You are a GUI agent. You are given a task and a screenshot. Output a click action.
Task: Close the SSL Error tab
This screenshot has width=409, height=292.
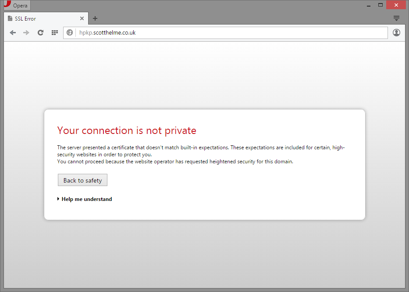click(x=82, y=19)
